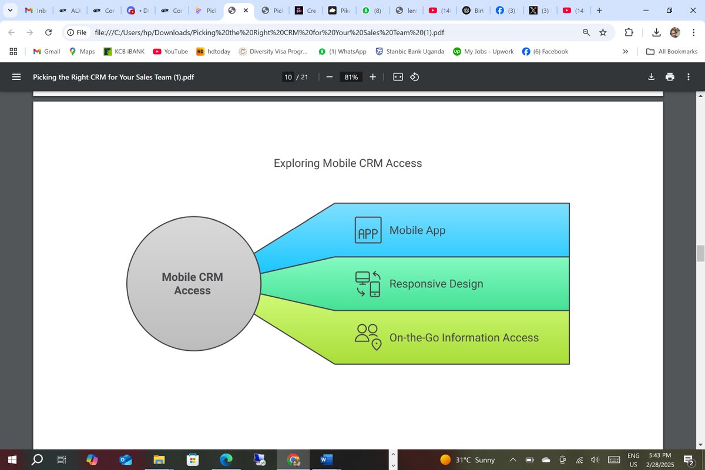Download the PDF from the viewer toolbar
This screenshot has width=705, height=470.
(x=651, y=77)
